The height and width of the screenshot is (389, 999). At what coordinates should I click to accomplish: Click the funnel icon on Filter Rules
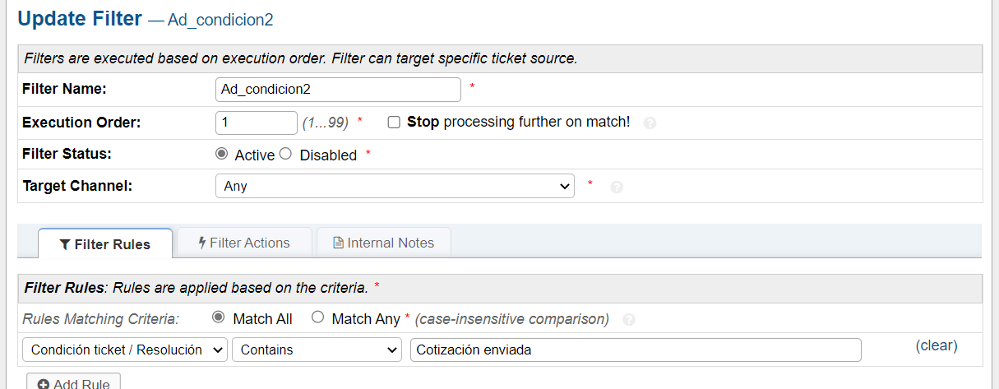[65, 244]
